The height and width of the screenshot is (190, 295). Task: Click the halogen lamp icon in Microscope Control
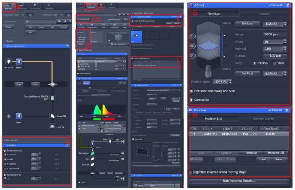8,62
